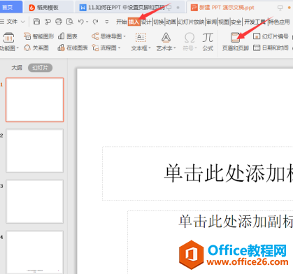Insert a 智能图形 smart graphic
This screenshot has height=274, width=293.
coord(38,36)
